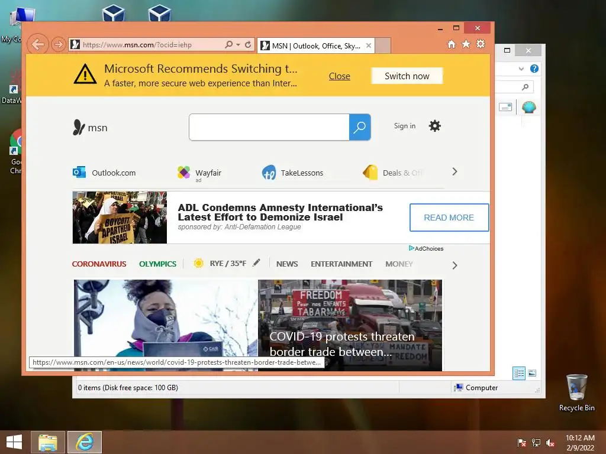Click Internet Explorer in the taskbar
606x454 pixels.
(85, 442)
